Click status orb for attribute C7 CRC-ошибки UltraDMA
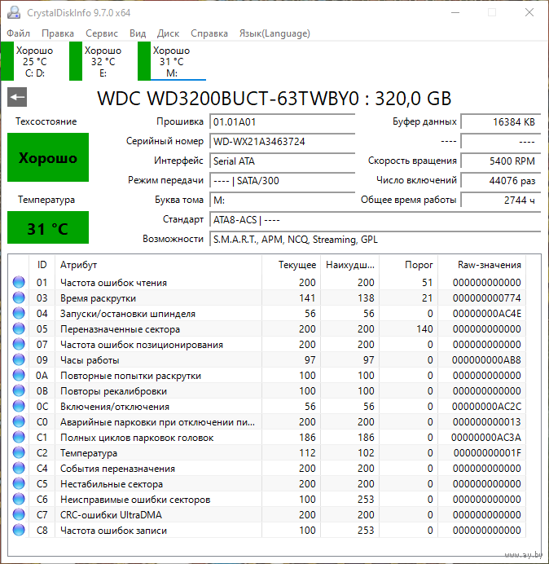This screenshot has height=564, width=549. [x=19, y=514]
